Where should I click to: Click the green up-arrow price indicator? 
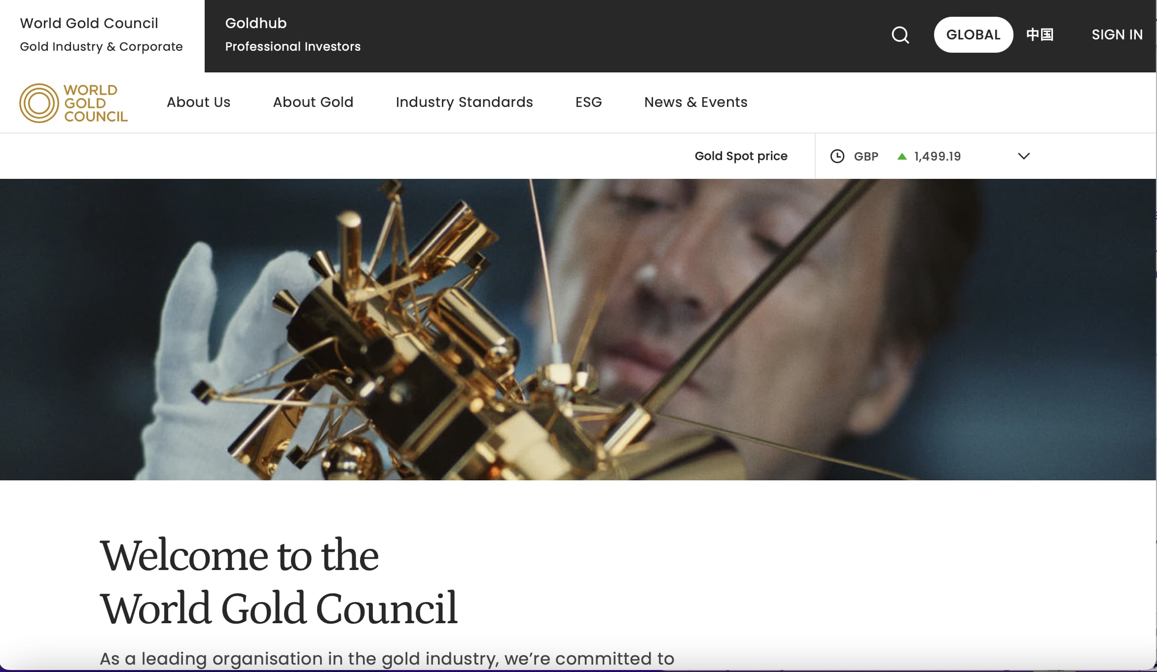click(x=902, y=156)
